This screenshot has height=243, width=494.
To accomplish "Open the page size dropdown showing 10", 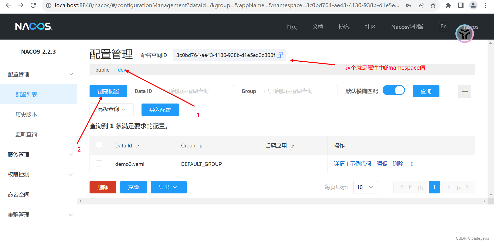I will [x=365, y=187].
